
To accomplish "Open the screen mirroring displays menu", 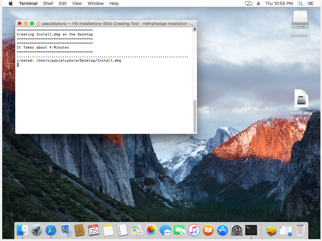I will 249,3.
